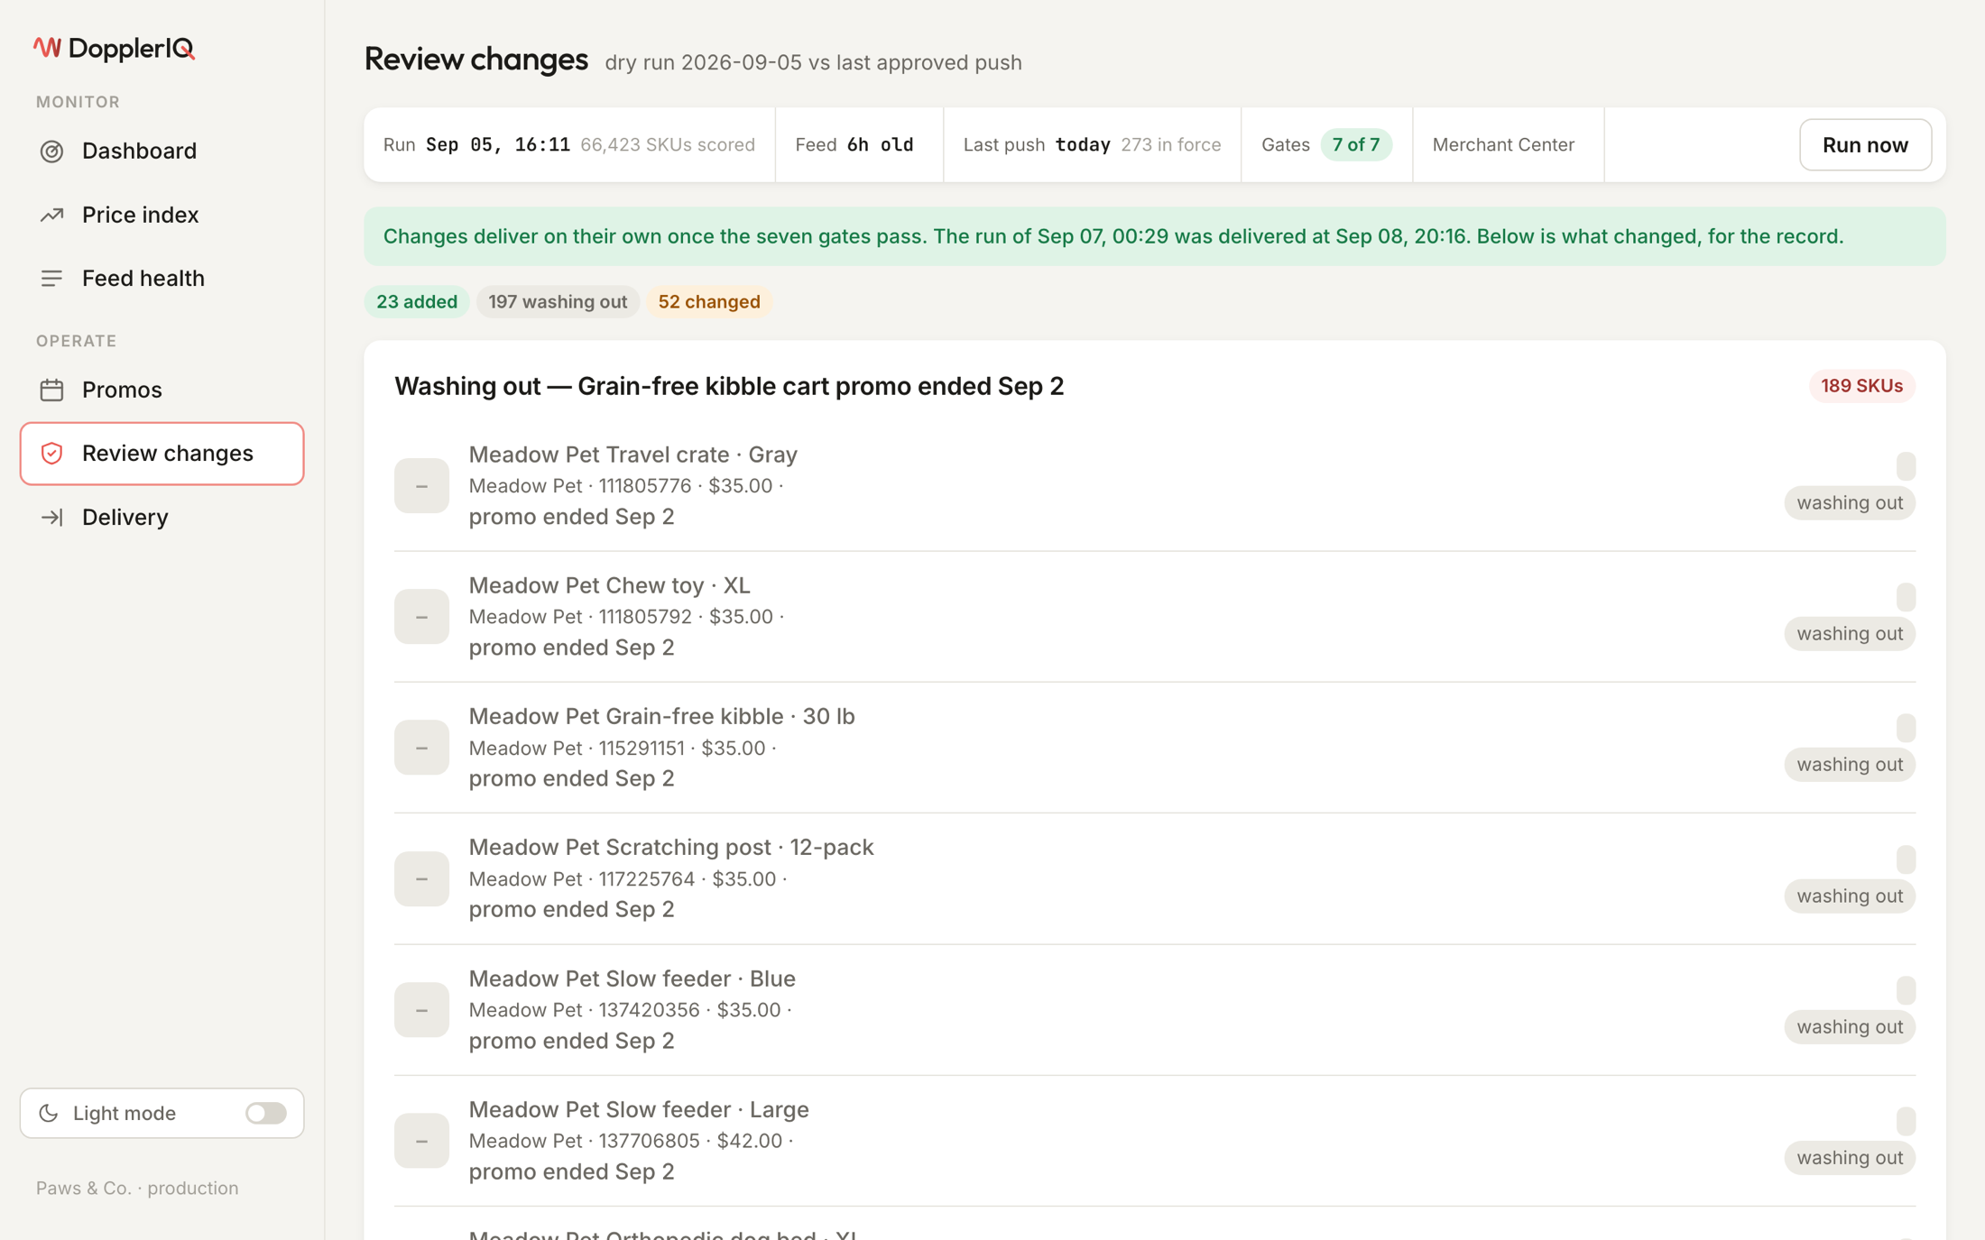Click title Meadow Pet Travel crate · Gray

(632, 455)
